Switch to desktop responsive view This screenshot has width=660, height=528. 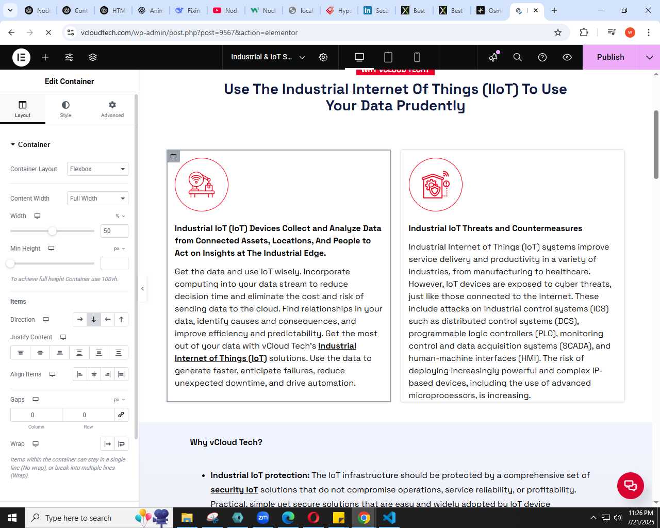359,57
